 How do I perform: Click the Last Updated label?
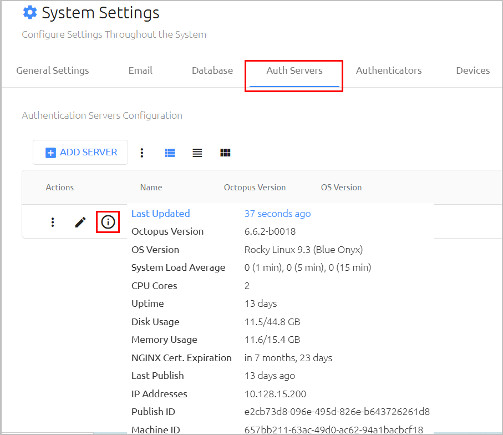coord(161,214)
